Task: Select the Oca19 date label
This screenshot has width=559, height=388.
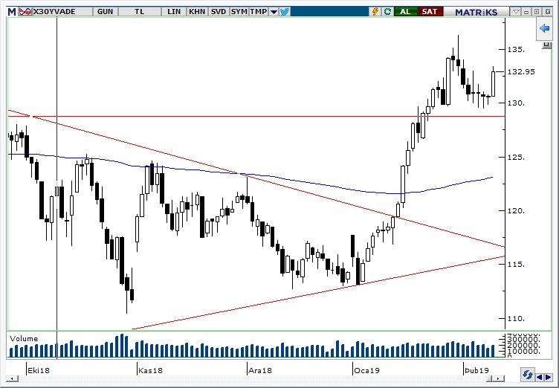Action: 366,370
